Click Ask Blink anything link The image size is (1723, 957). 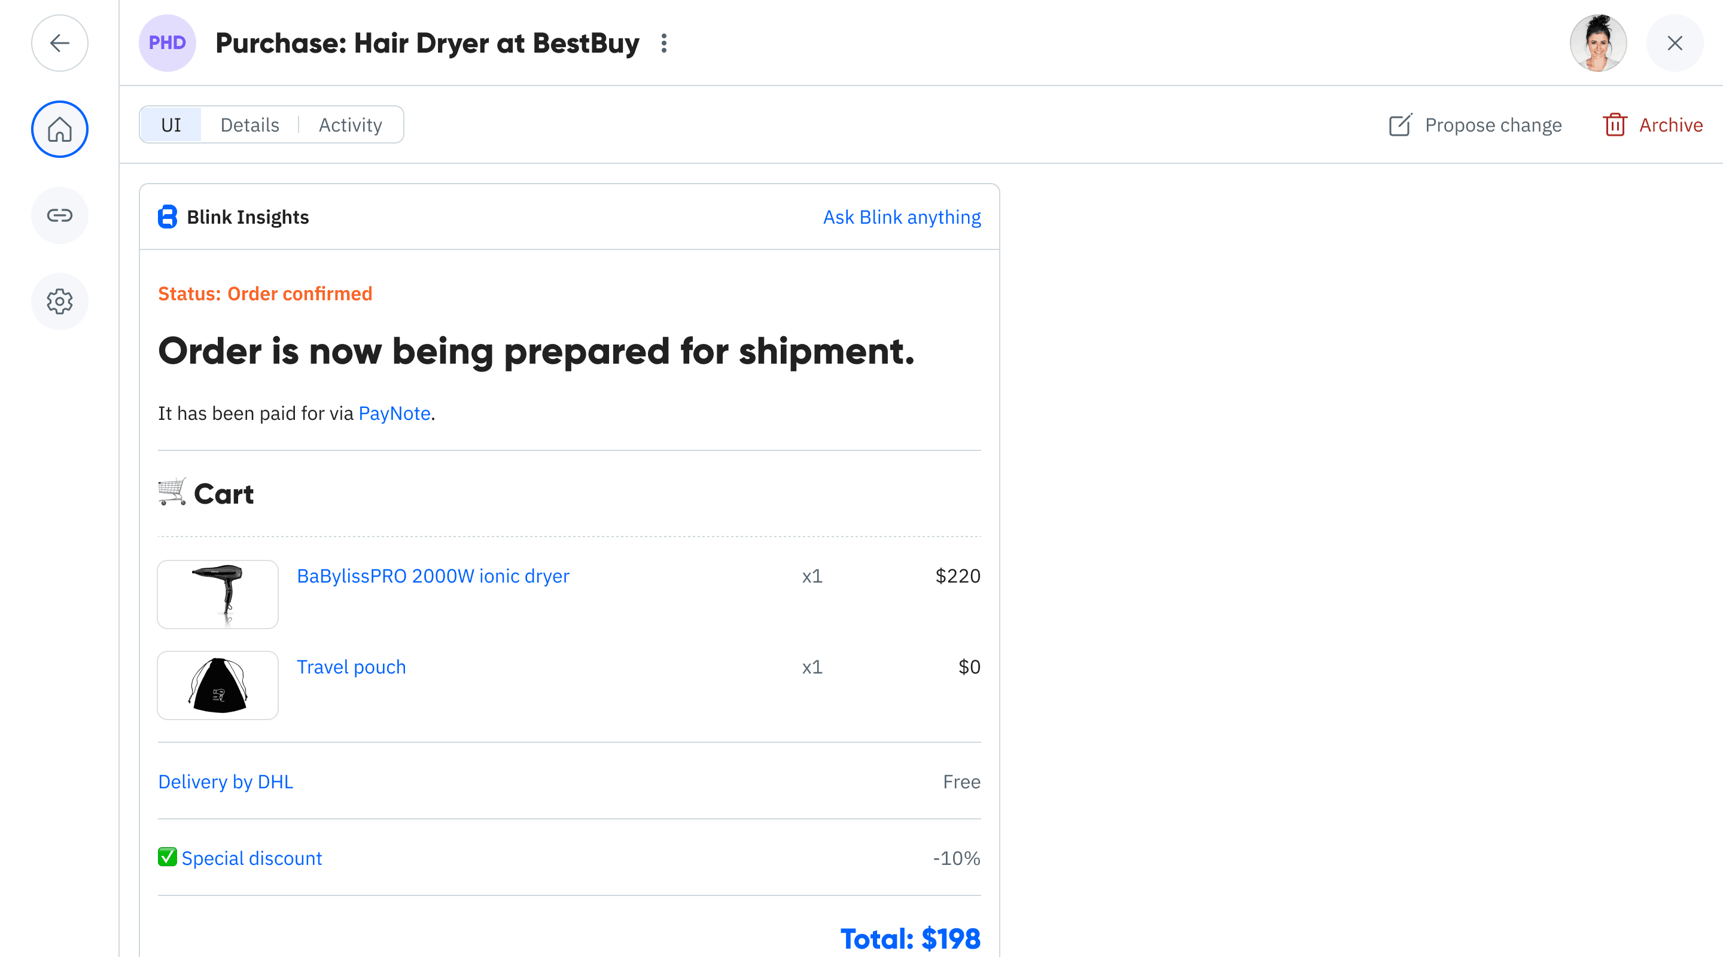coord(902,217)
